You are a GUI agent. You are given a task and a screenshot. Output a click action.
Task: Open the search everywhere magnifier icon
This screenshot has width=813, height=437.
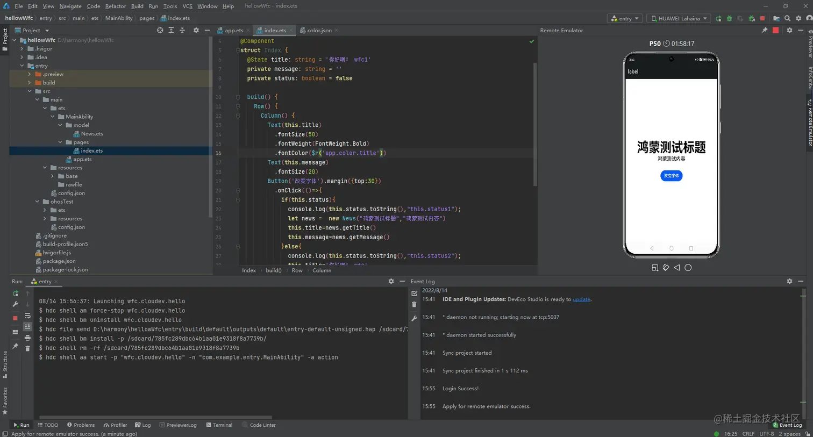click(787, 18)
